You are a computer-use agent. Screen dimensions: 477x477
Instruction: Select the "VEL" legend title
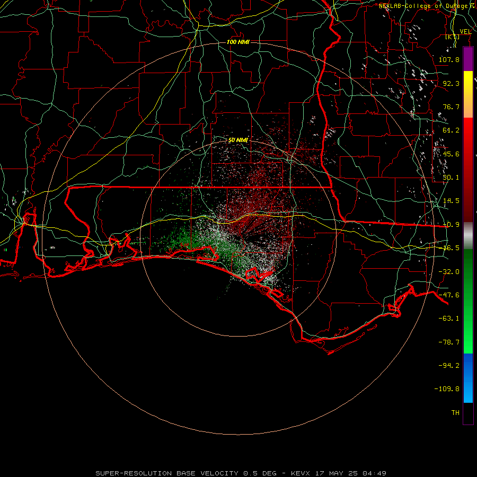(x=465, y=32)
